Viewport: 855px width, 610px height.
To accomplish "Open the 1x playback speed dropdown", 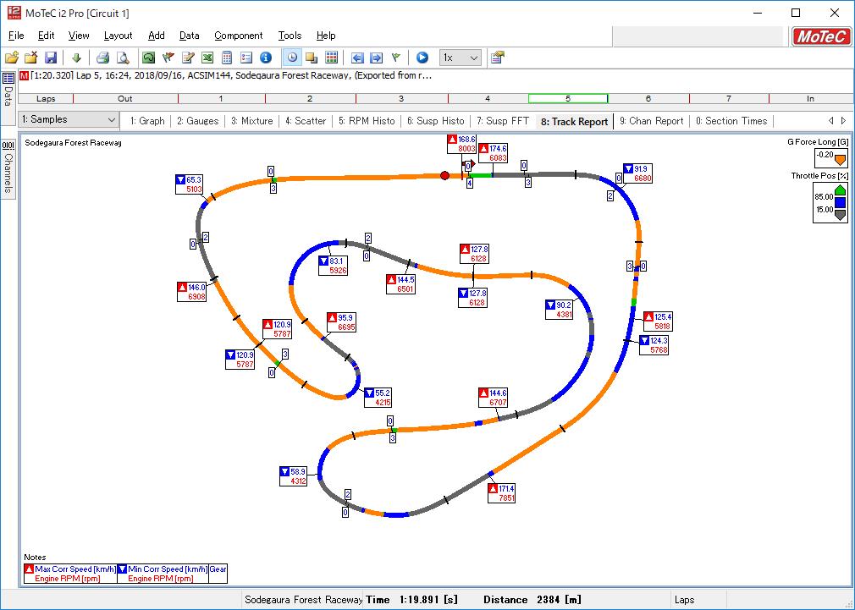I will tap(460, 58).
